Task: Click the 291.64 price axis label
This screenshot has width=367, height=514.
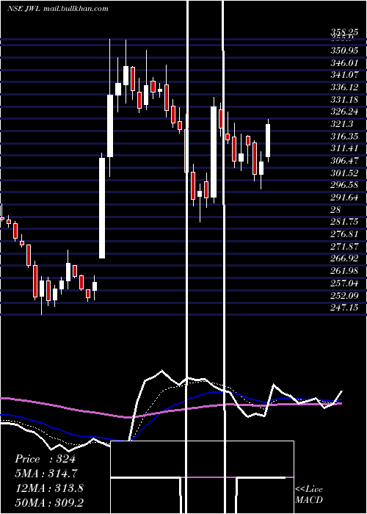Action: click(x=344, y=198)
